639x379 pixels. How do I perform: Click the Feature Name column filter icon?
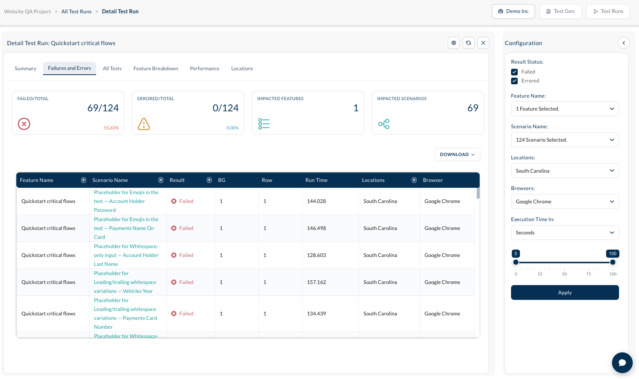84,180
